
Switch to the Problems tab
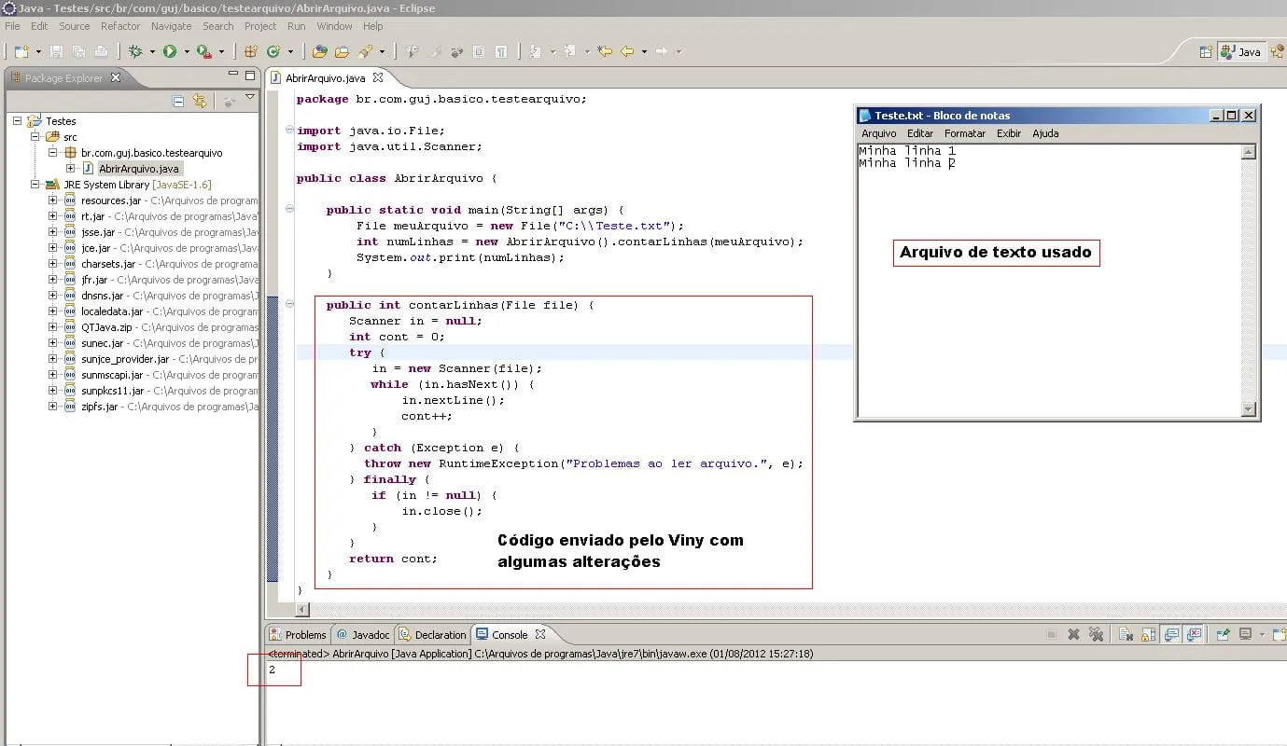pos(298,634)
